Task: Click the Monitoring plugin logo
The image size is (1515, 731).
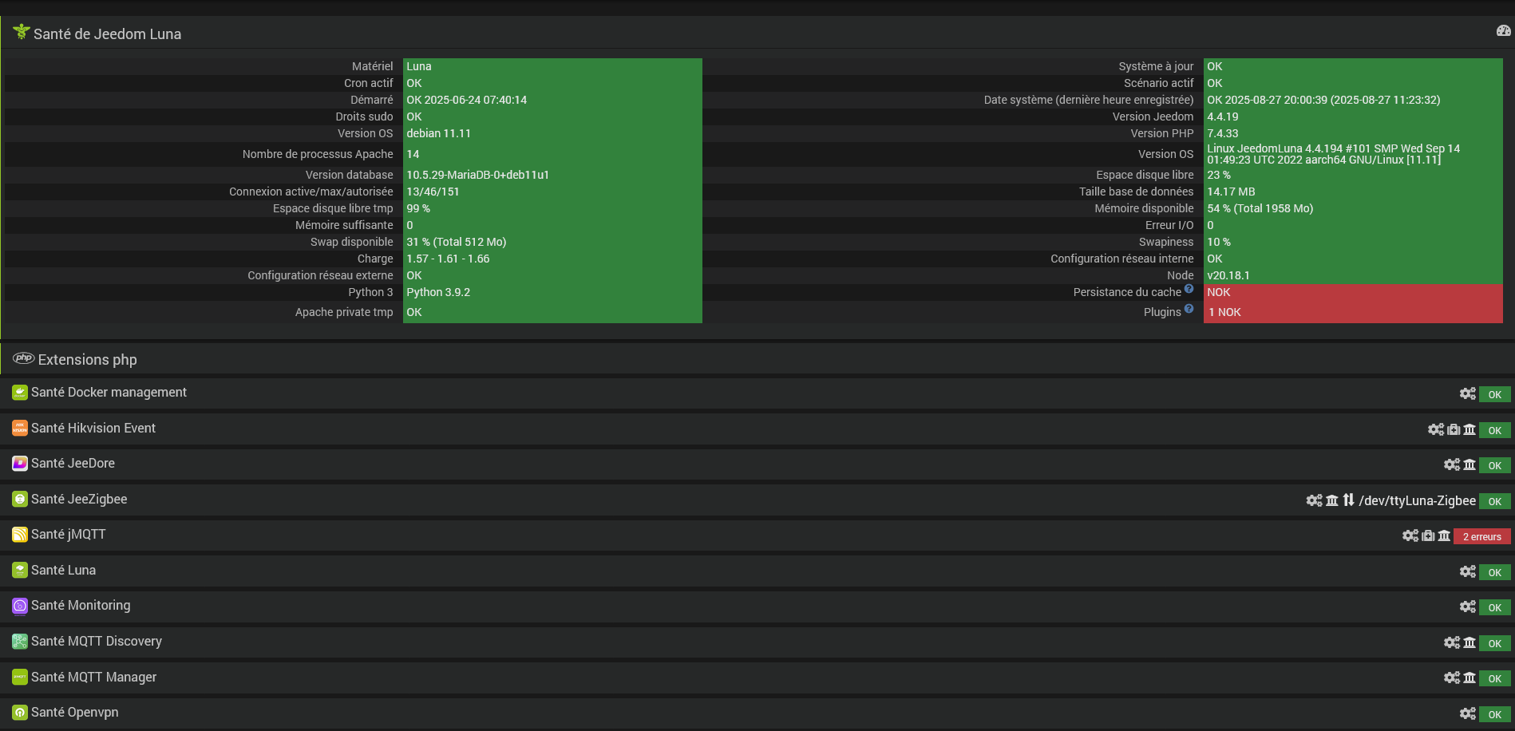Action: point(20,606)
